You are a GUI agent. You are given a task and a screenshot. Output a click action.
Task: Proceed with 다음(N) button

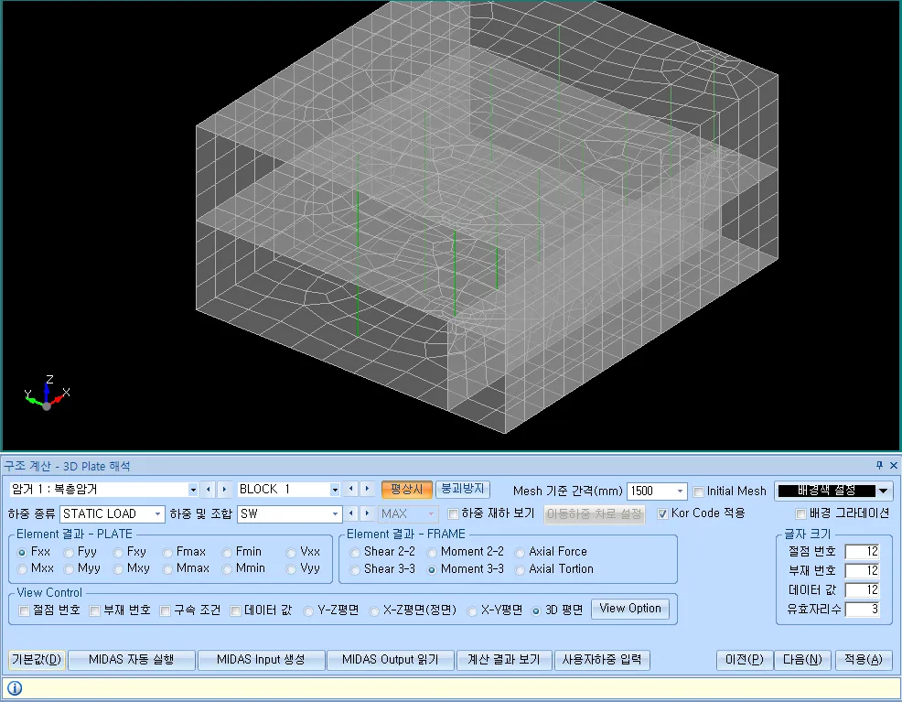(x=802, y=659)
